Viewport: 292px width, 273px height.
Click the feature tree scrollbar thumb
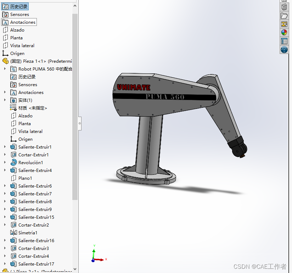[75, 107]
